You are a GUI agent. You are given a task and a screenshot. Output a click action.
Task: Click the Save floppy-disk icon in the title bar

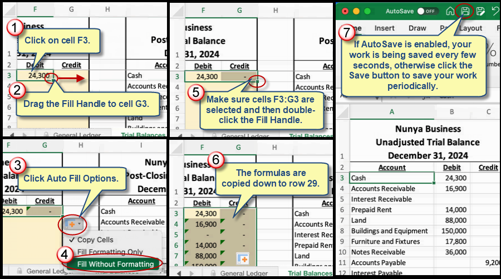pyautogui.click(x=465, y=11)
